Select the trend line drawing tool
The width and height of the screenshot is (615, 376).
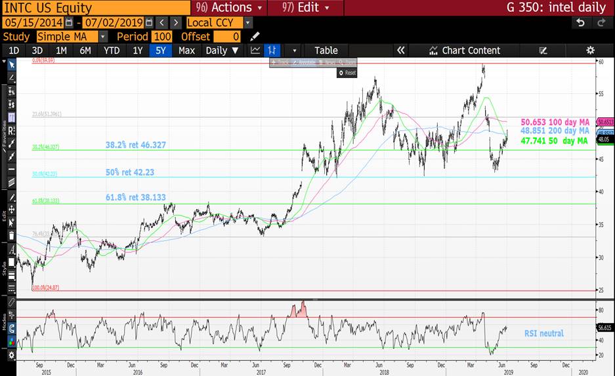[x=12, y=78]
